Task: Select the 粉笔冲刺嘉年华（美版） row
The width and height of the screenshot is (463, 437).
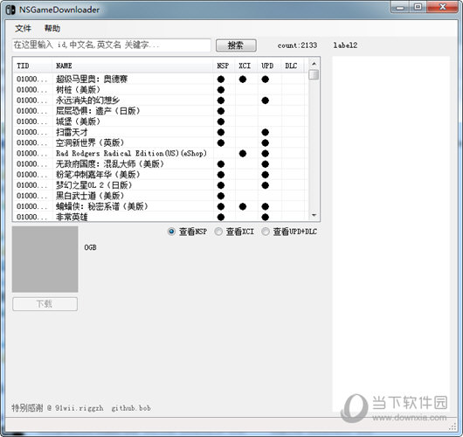Action: click(160, 175)
